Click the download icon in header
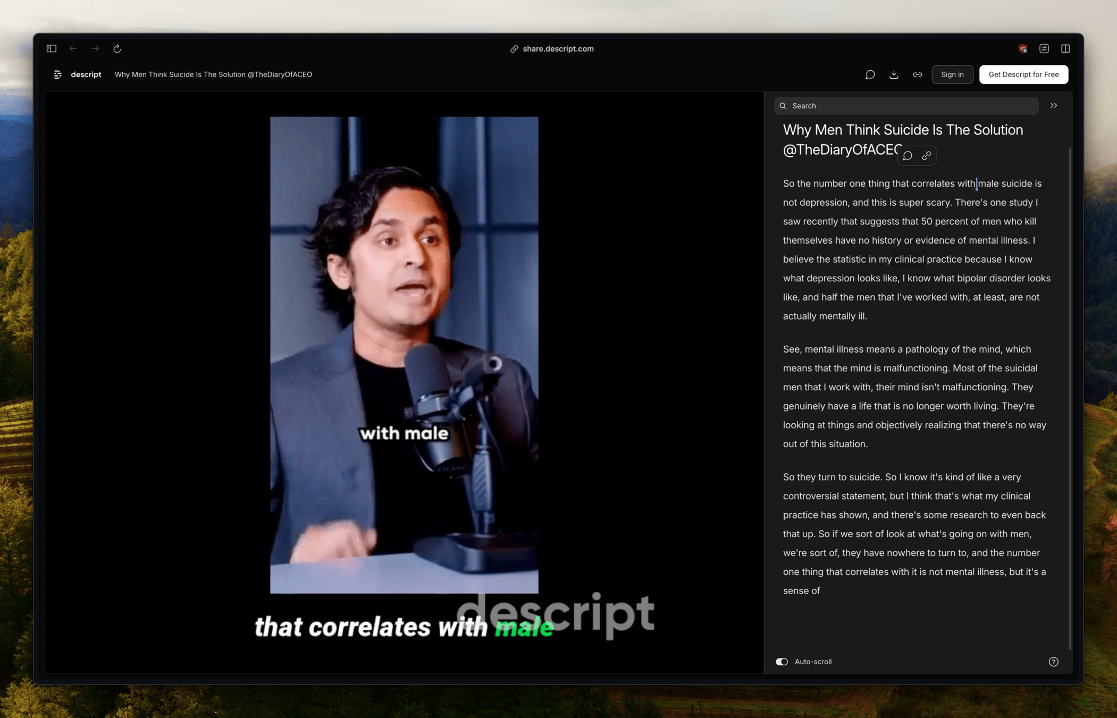Viewport: 1117px width, 718px height. pyautogui.click(x=894, y=74)
